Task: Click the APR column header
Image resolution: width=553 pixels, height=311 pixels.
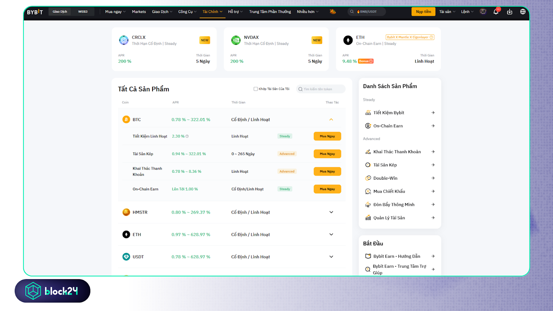Action: [x=176, y=102]
